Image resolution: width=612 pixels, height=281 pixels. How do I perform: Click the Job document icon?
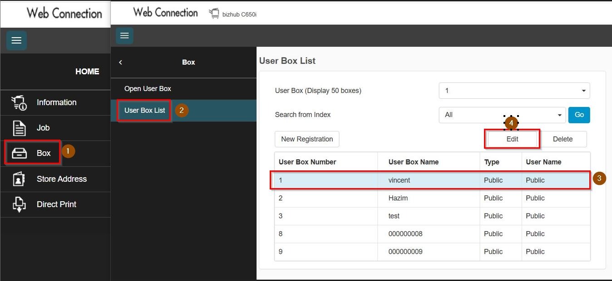[19, 128]
